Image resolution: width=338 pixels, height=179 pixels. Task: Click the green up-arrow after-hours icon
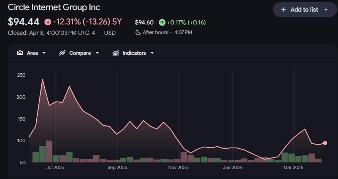tap(162, 22)
